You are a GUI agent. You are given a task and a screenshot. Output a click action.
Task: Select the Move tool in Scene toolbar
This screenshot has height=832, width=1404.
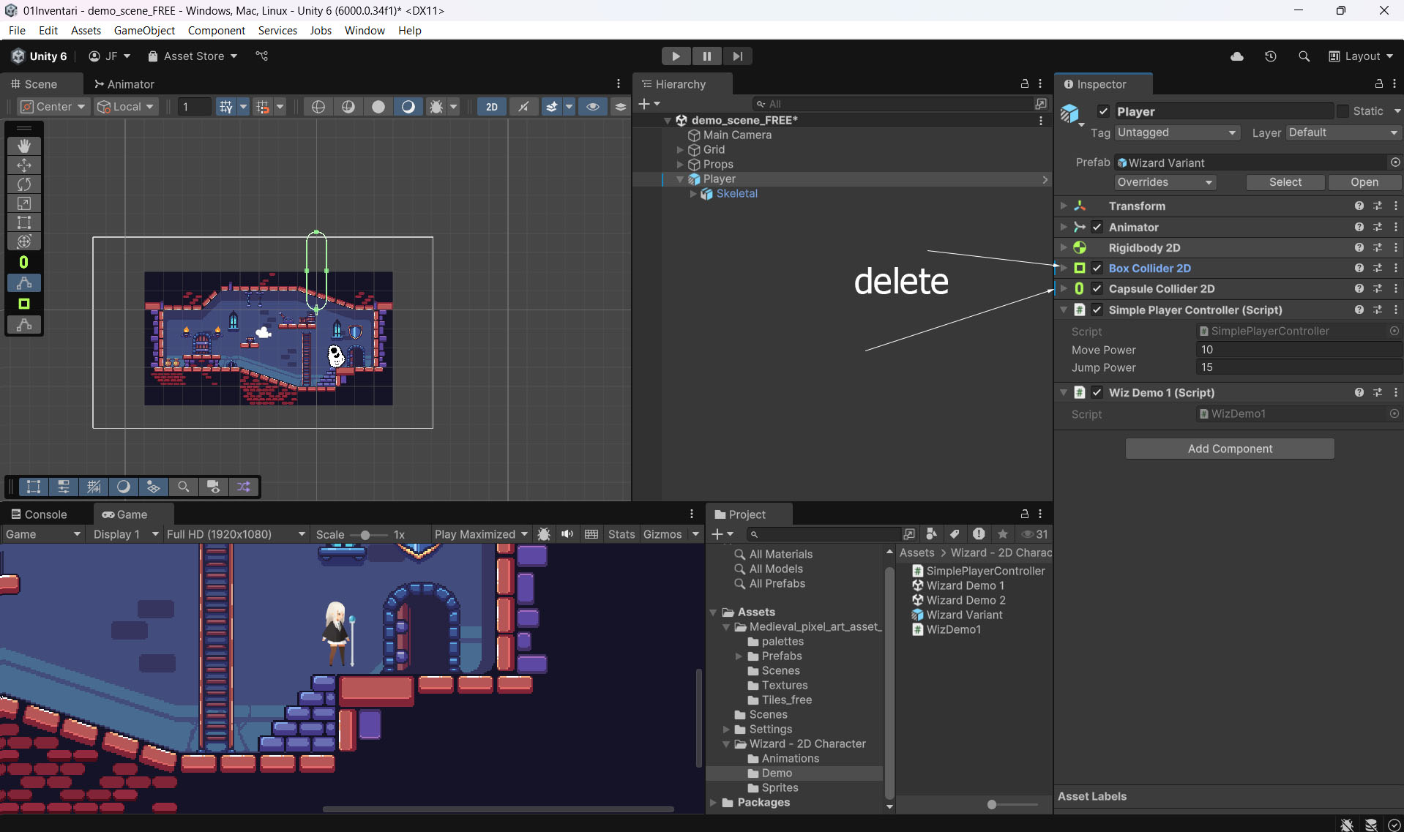click(24, 165)
